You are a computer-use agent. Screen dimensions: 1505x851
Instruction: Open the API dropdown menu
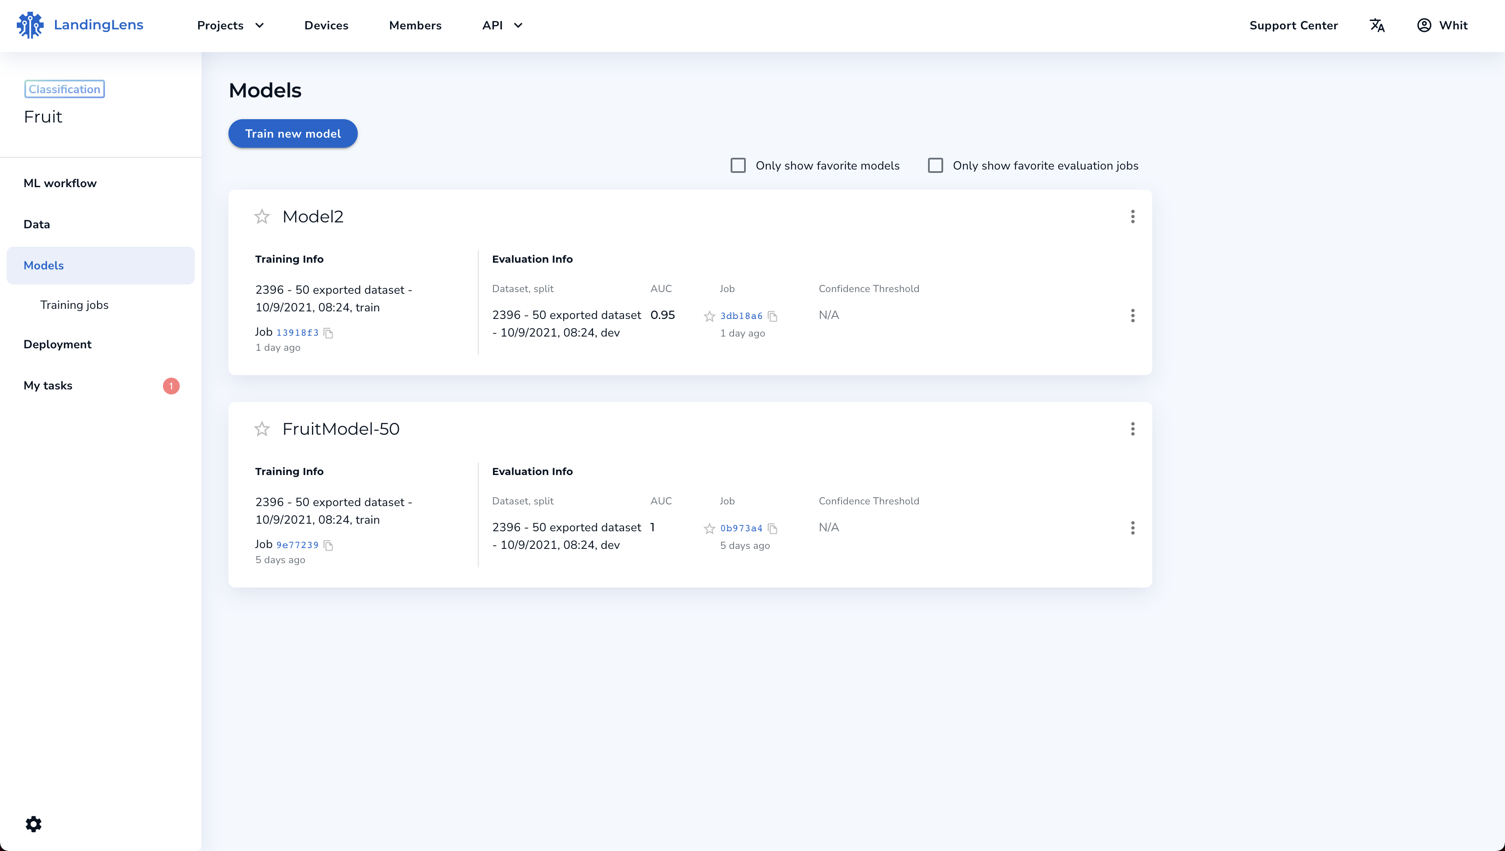click(x=502, y=25)
